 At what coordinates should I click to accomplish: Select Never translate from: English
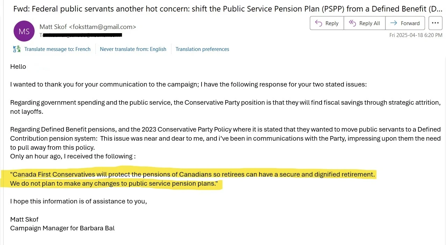(133, 49)
